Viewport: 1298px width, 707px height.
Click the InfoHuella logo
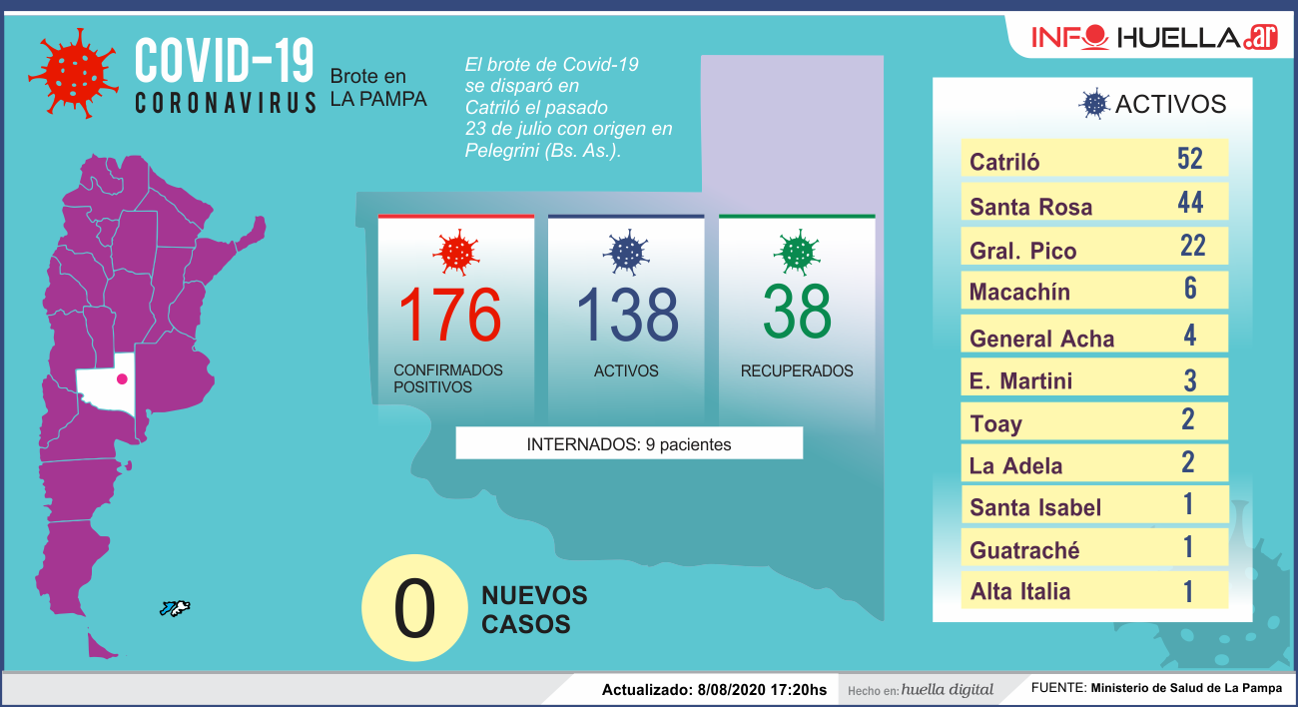[1155, 38]
